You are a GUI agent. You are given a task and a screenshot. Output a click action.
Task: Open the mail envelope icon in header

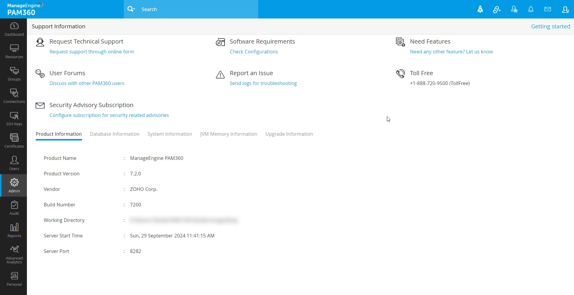click(548, 9)
